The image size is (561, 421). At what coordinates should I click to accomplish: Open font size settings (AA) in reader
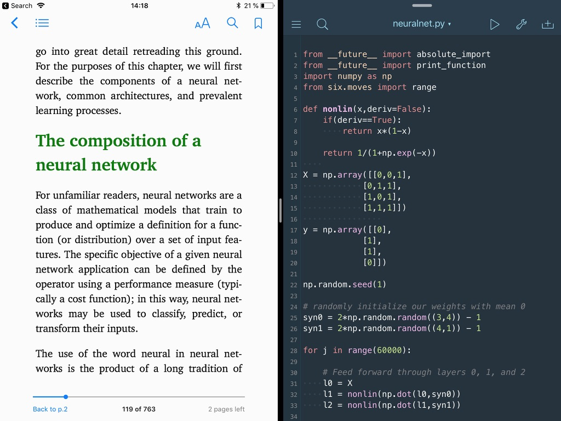click(x=203, y=24)
